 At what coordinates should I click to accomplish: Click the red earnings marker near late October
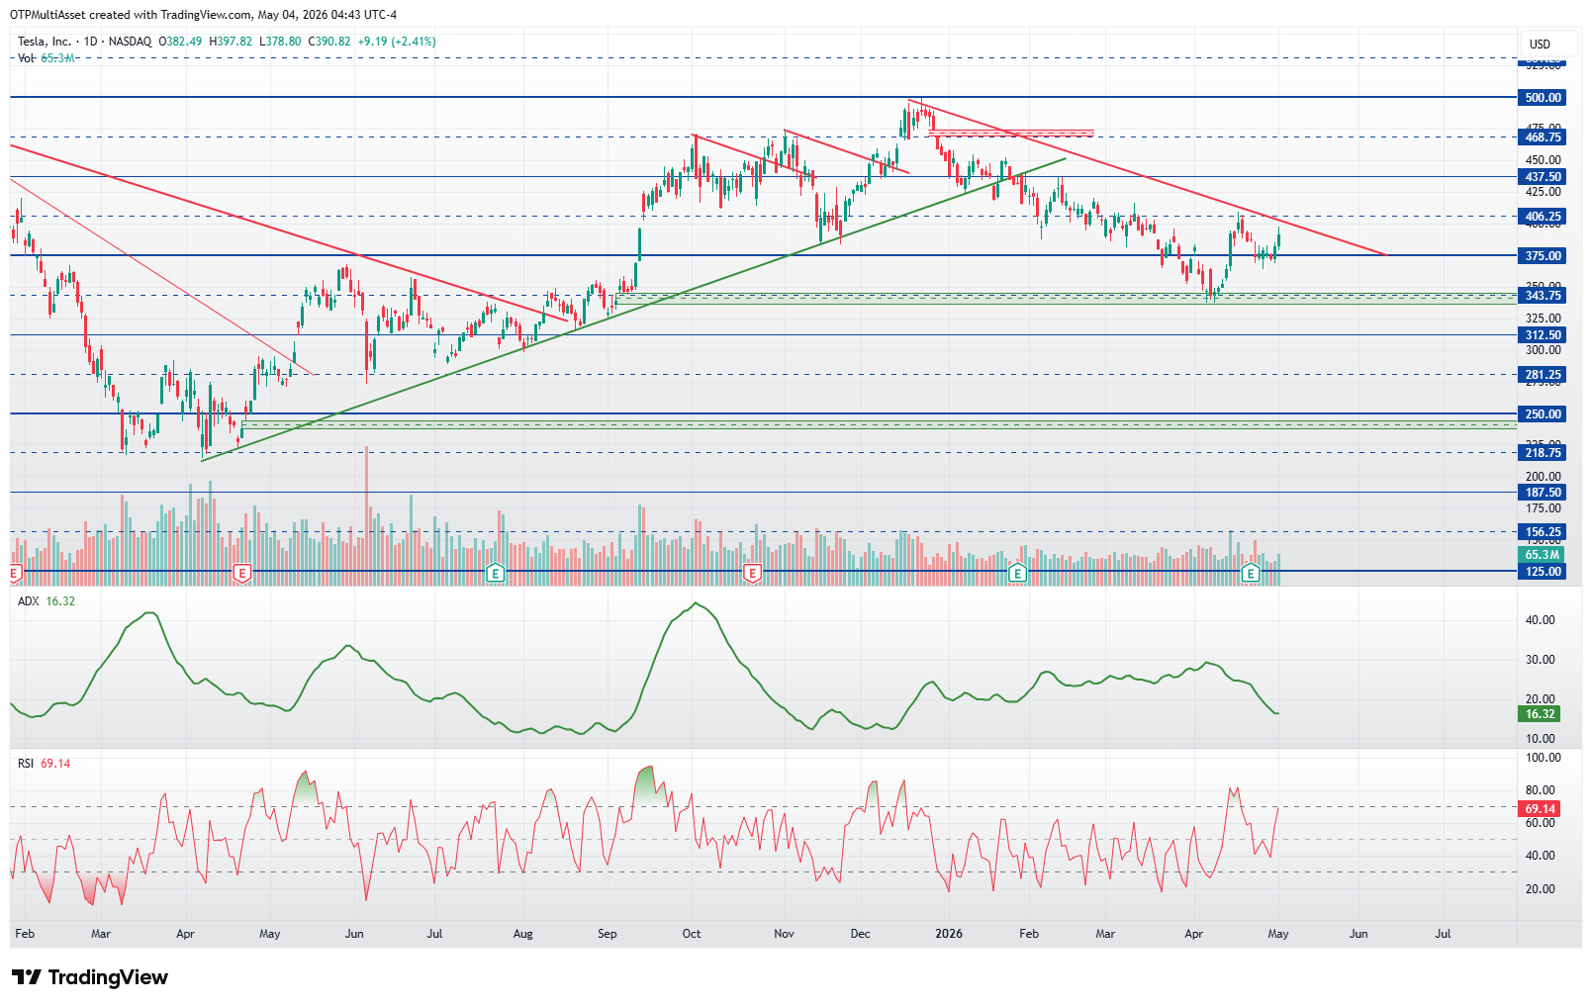tap(752, 573)
